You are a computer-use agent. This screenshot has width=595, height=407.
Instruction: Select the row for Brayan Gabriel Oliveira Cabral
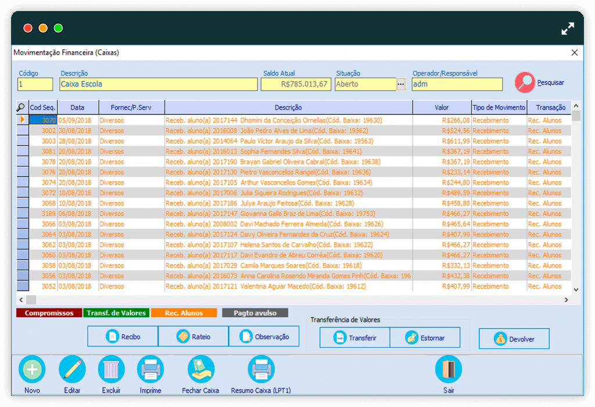293,161
